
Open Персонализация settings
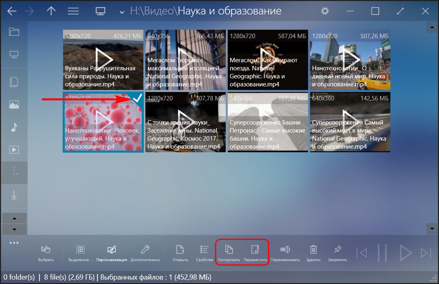111,253
